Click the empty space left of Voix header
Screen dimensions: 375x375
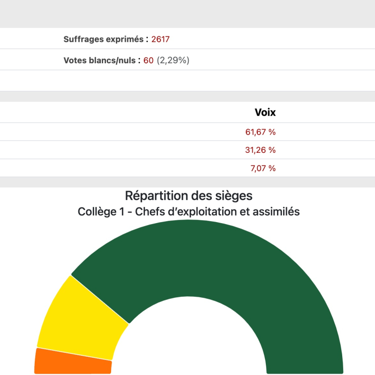117,112
